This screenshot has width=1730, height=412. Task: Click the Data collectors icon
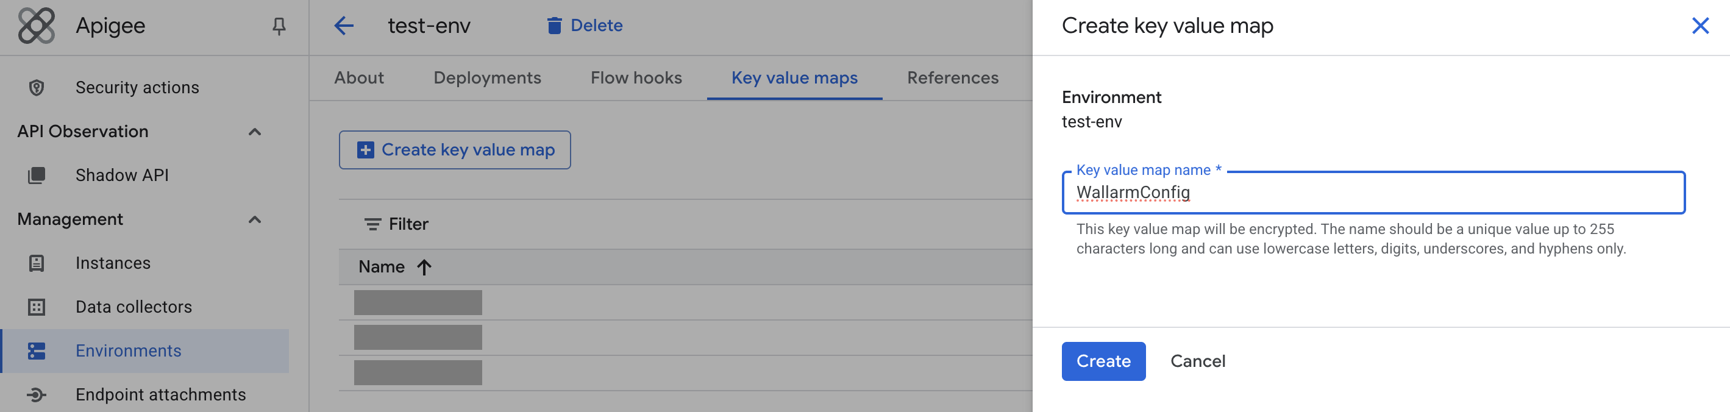point(37,307)
